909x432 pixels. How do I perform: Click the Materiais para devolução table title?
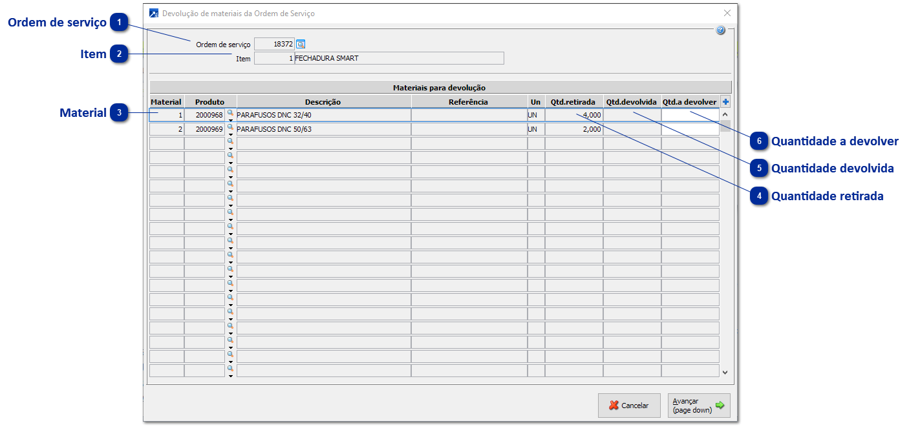440,87
